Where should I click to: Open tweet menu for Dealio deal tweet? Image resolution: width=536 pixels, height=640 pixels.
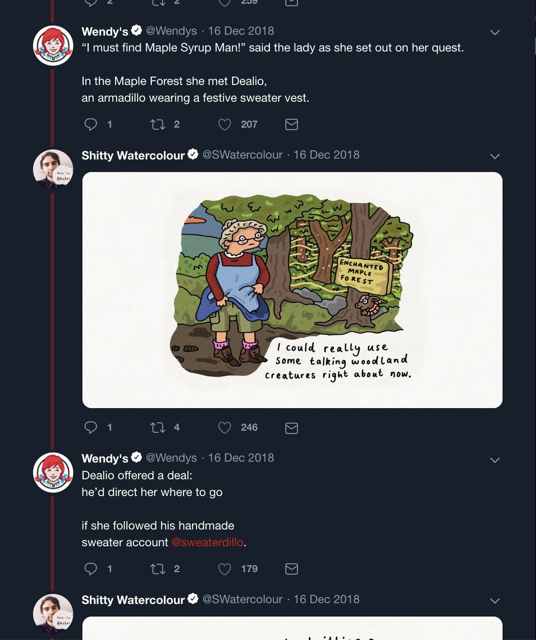(x=495, y=460)
